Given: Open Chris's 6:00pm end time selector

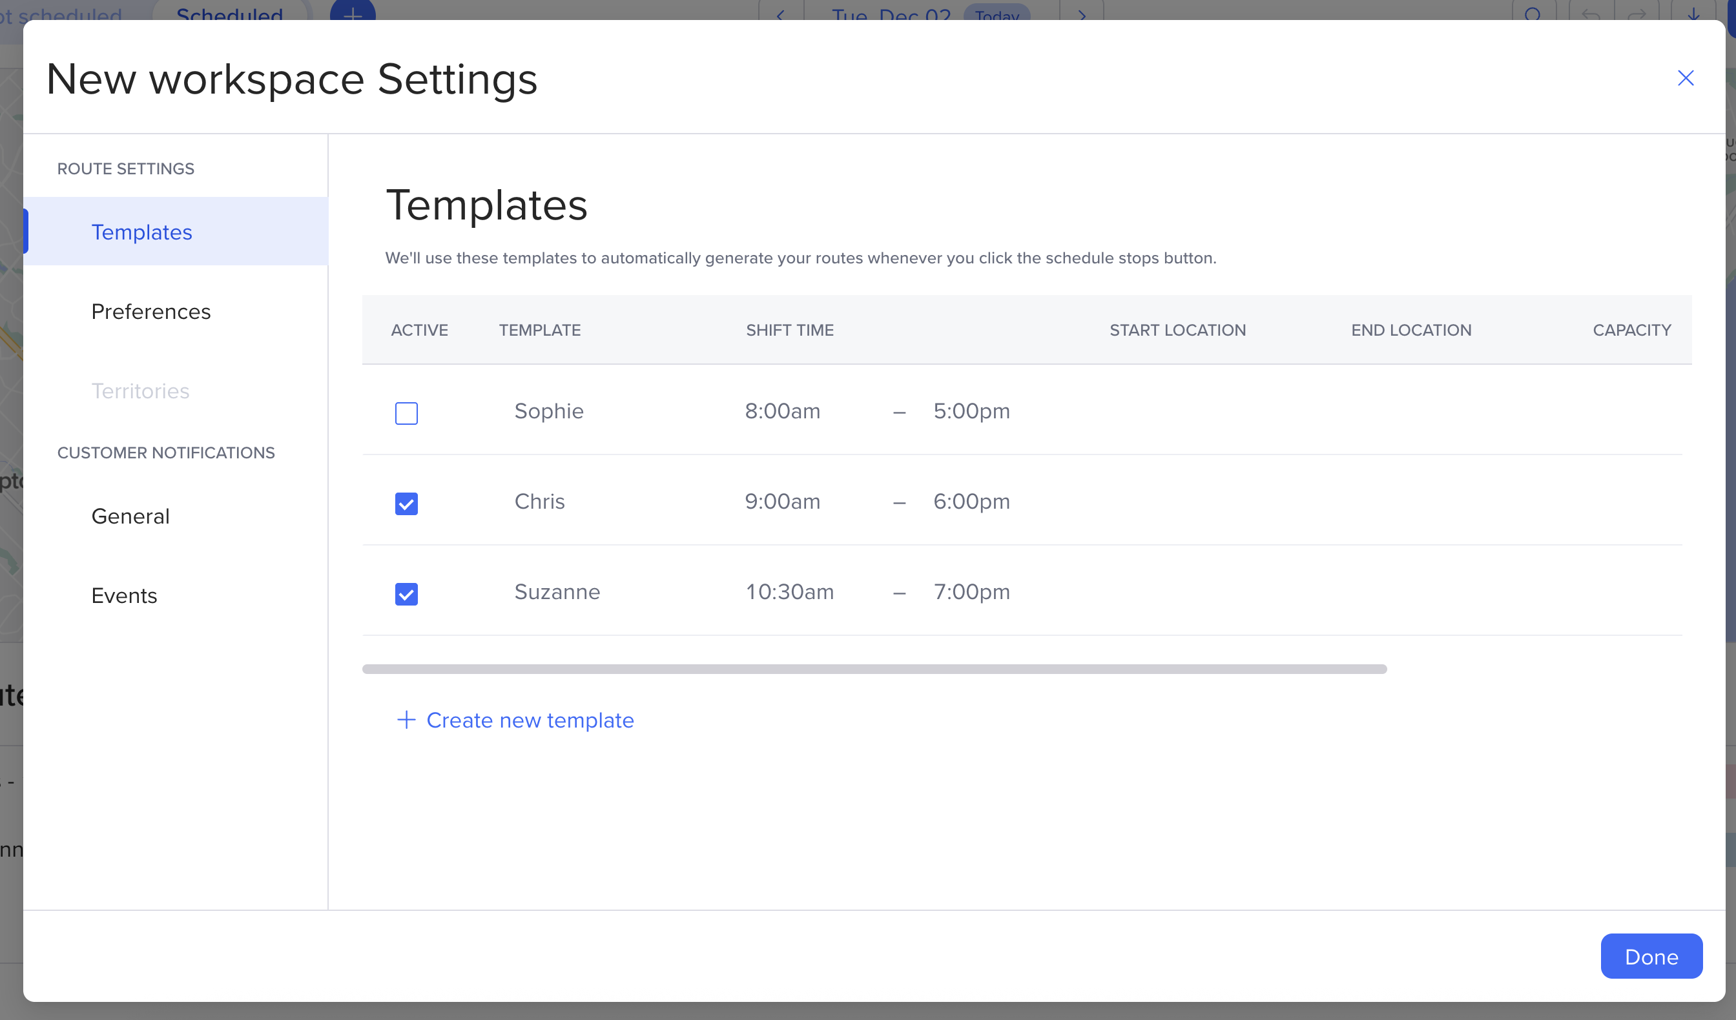Looking at the screenshot, I should 971,502.
